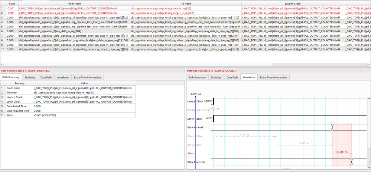Open right panel's Extra Fitter Information tab
This screenshot has height=172, width=371.
[x=273, y=77]
